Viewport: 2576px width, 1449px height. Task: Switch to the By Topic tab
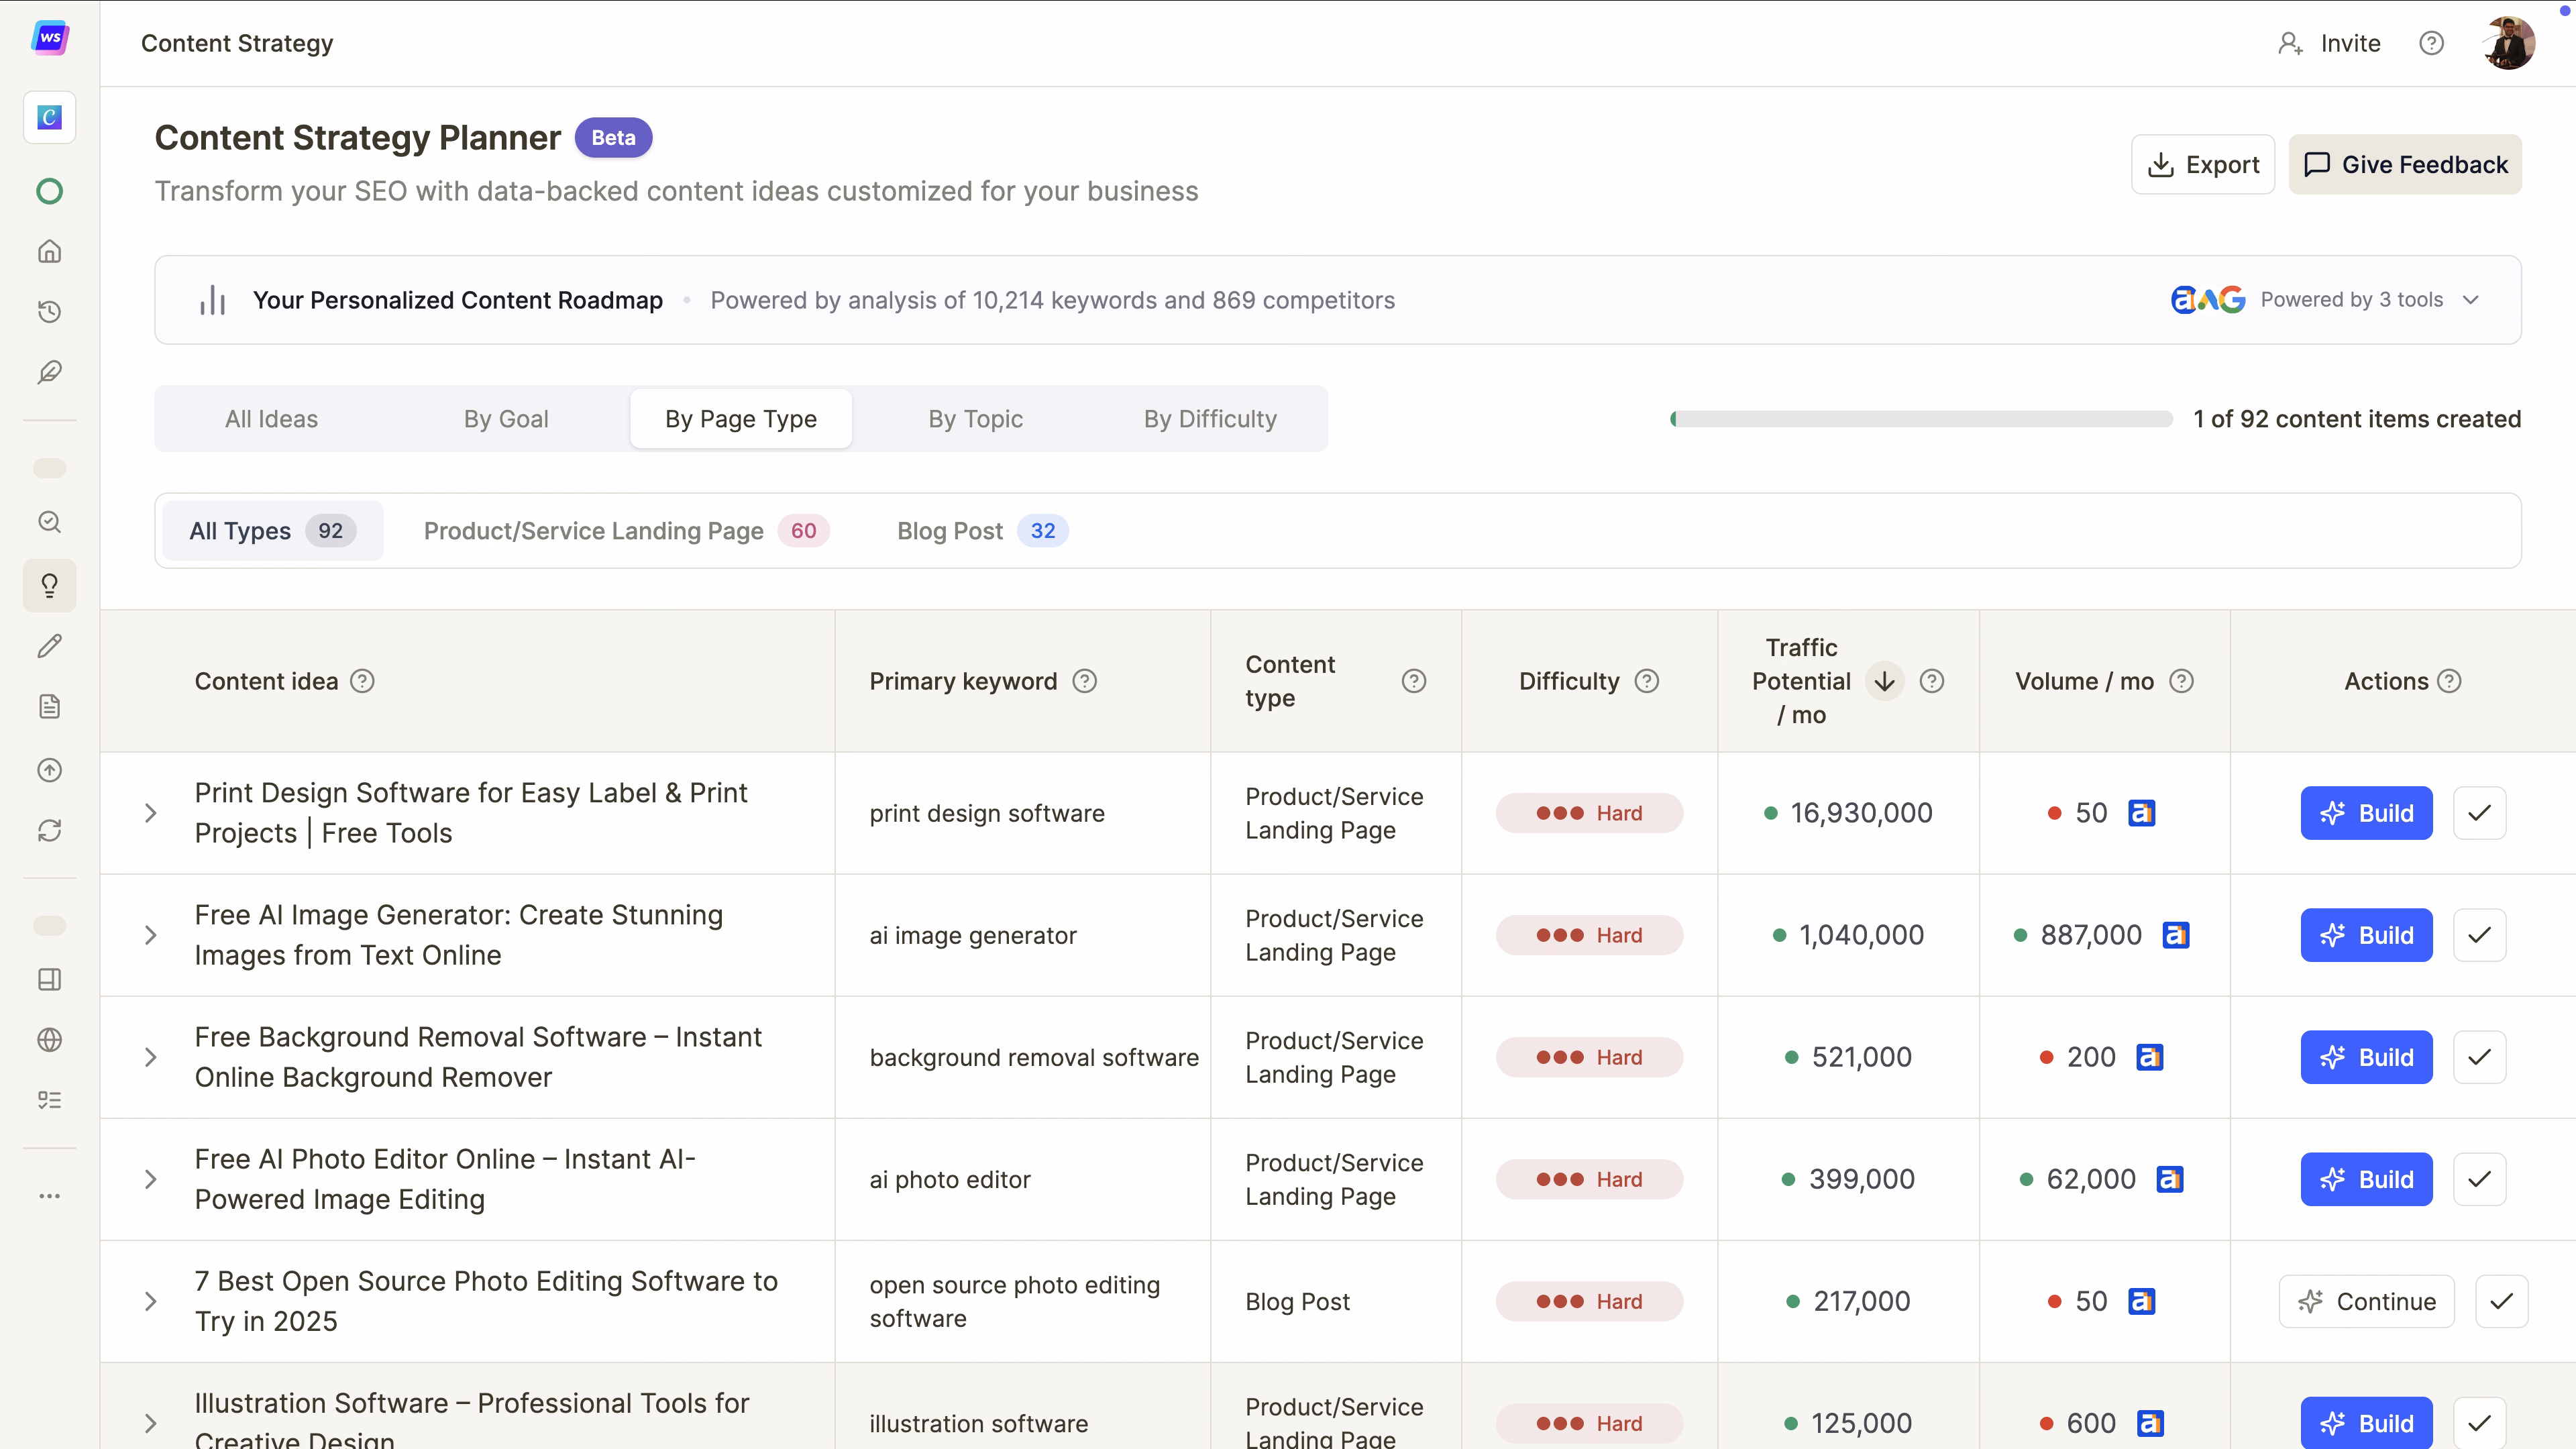[975, 419]
